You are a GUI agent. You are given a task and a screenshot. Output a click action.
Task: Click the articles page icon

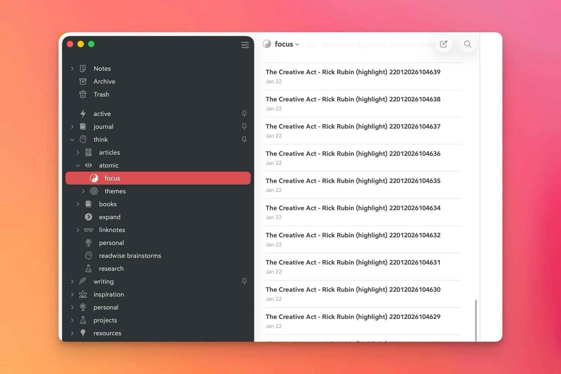pos(89,152)
